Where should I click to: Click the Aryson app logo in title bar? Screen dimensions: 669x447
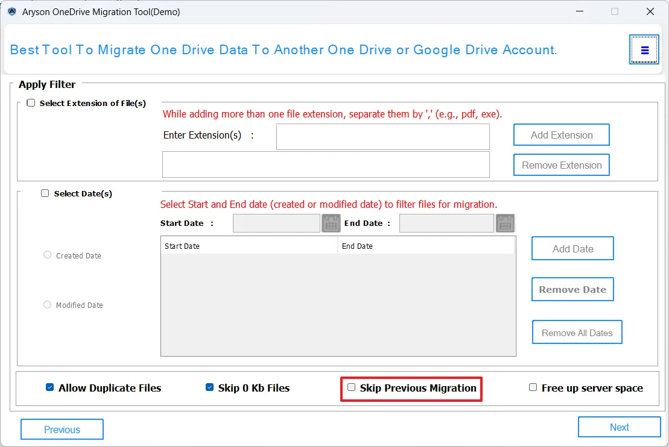tap(11, 11)
